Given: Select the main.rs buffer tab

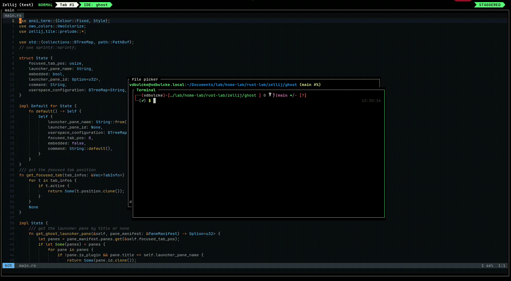Looking at the screenshot, I should point(13,15).
